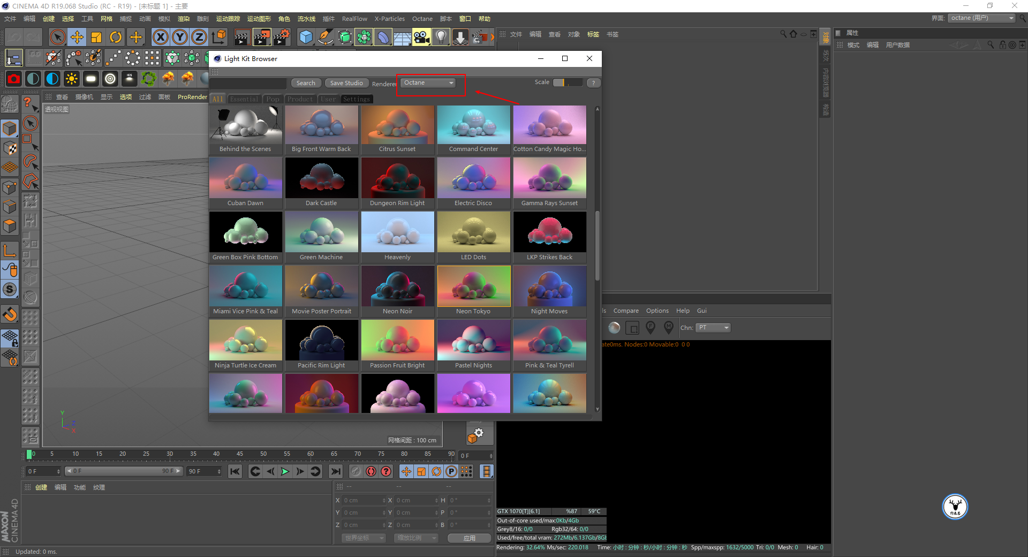The image size is (1028, 557).
Task: Click Undo arrow in top toolbar
Action: tap(14, 37)
